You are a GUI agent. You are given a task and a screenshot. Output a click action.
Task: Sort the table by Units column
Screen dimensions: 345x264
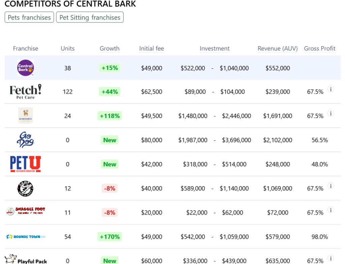[67, 49]
